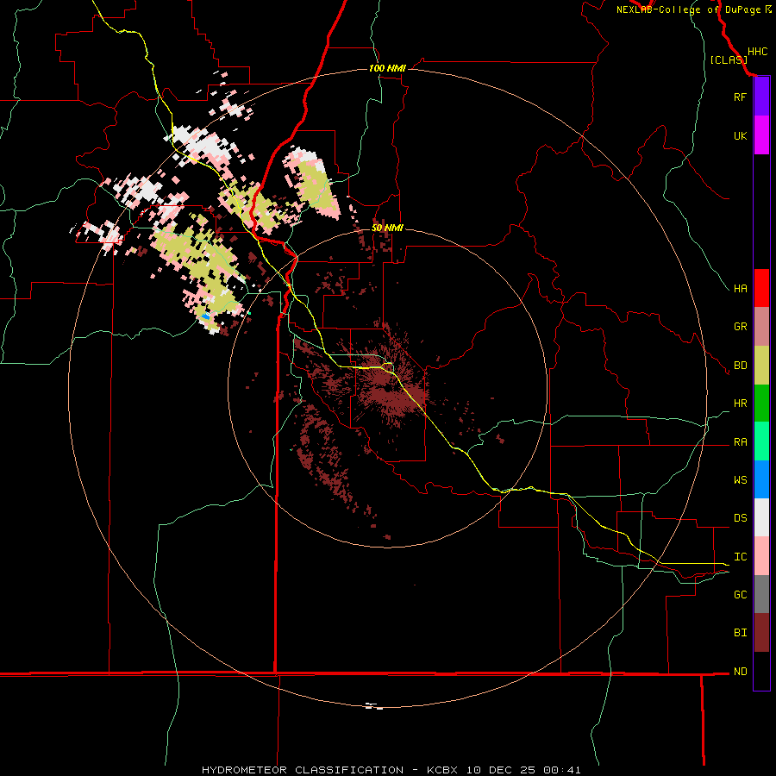Click the ND legend label
Image resolution: width=776 pixels, height=776 pixels.
pos(740,672)
